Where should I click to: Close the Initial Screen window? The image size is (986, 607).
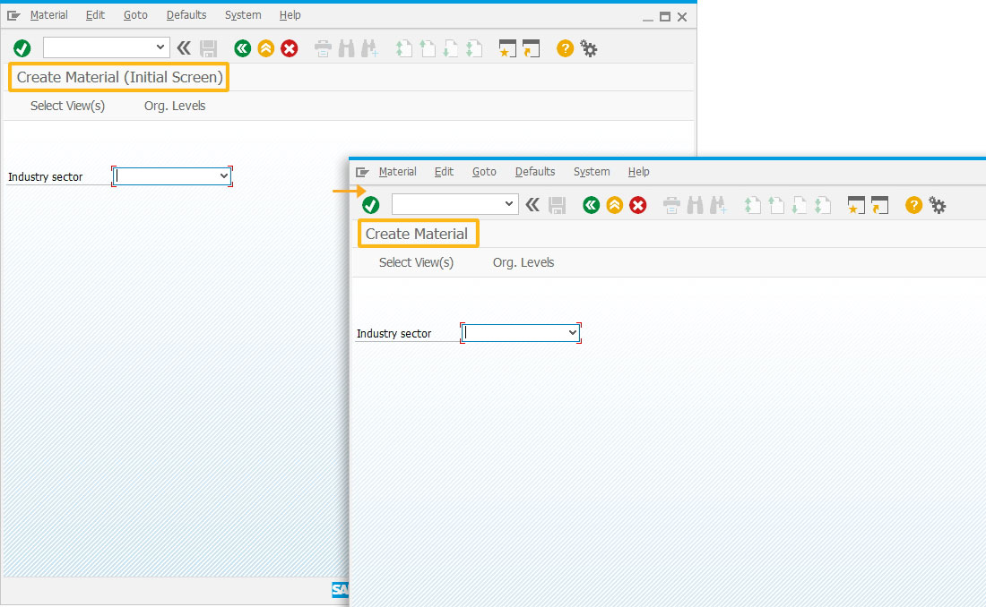click(682, 17)
